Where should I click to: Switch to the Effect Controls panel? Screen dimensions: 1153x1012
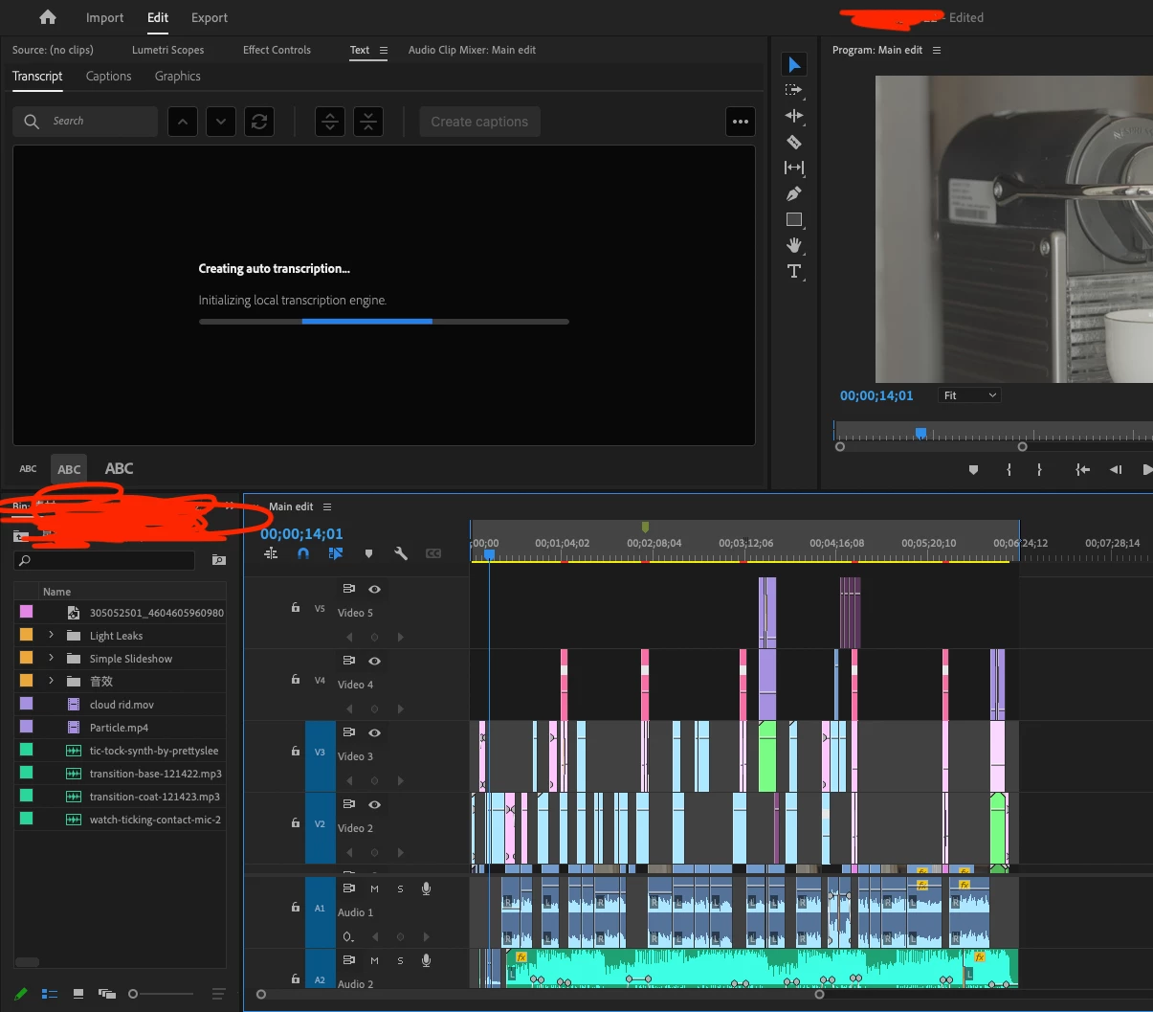coord(277,50)
